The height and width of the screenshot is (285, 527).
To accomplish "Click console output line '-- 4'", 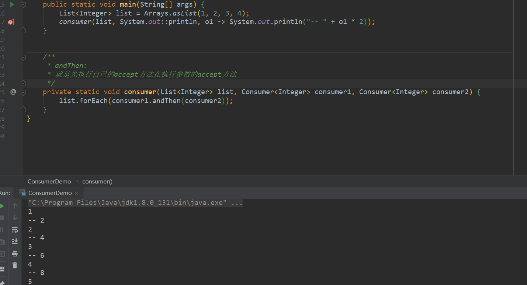I will coord(36,238).
